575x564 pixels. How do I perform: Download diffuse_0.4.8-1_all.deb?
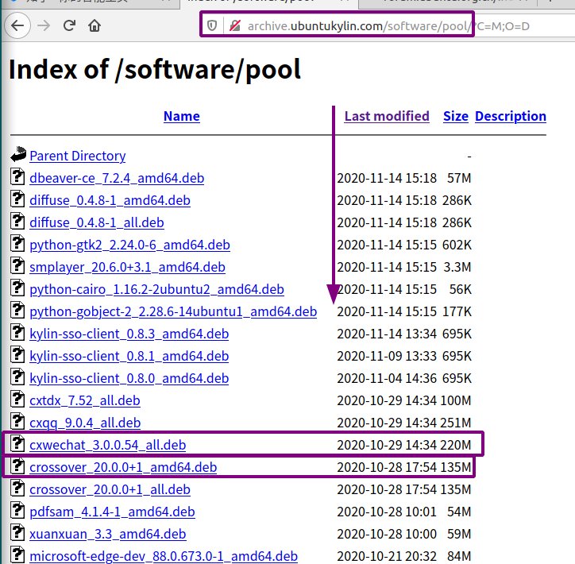click(96, 222)
